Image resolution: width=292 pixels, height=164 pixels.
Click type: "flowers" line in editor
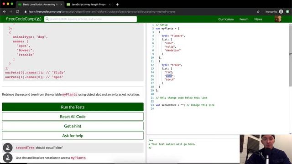click(x=173, y=36)
